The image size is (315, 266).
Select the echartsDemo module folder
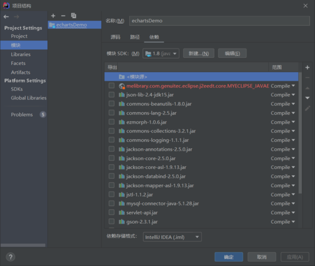[74, 25]
